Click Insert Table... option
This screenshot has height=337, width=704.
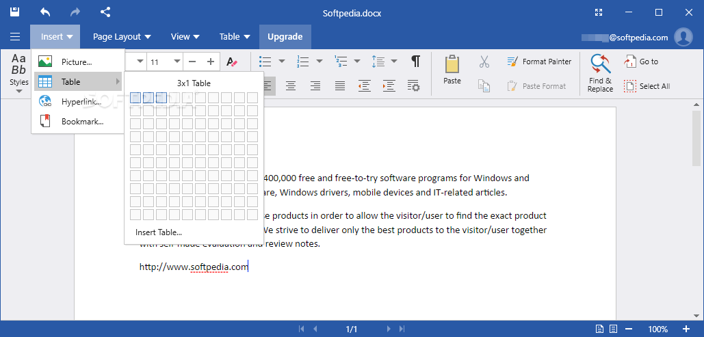[x=159, y=232]
